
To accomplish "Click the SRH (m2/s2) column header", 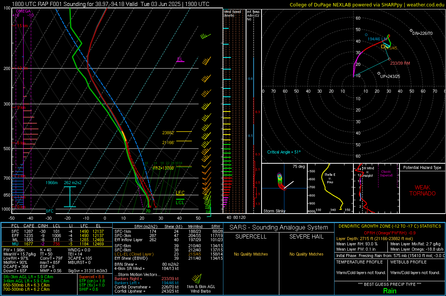I will (x=146, y=226).
